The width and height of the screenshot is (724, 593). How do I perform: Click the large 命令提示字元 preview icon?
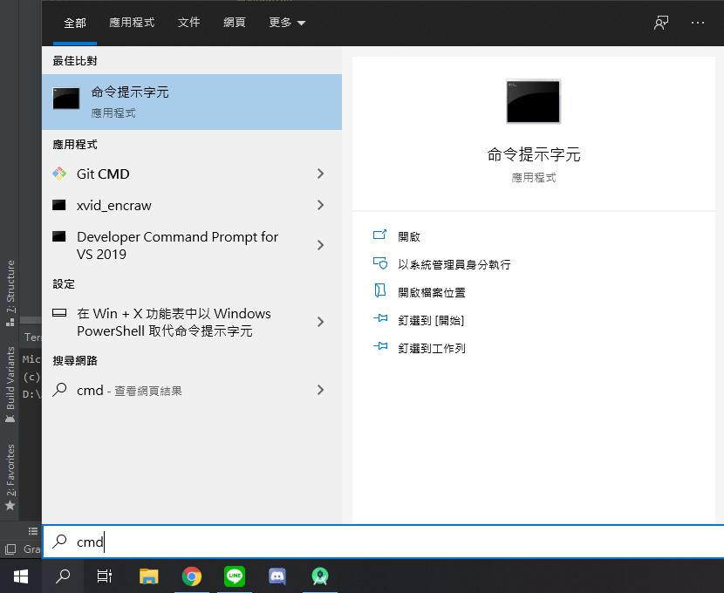533,101
